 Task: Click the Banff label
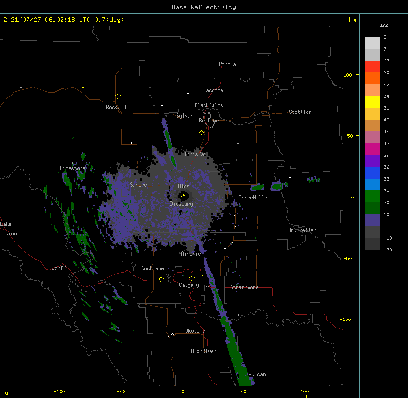pos(59,268)
